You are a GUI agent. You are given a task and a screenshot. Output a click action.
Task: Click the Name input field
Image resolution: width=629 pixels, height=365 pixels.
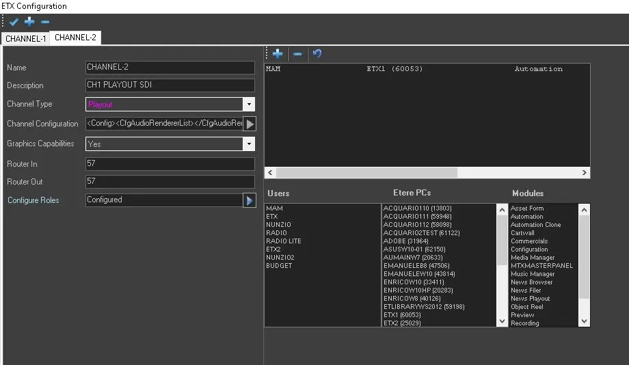pyautogui.click(x=170, y=68)
